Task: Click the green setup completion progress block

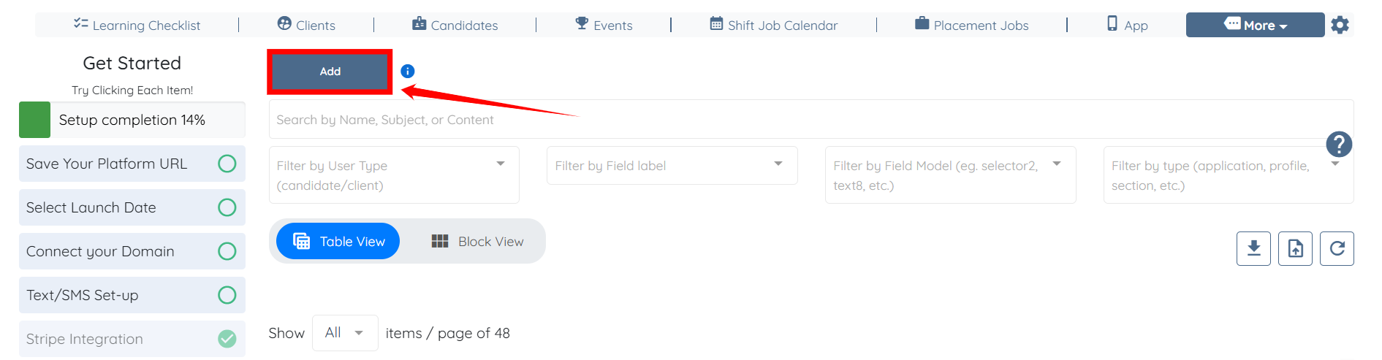Action: pos(34,120)
